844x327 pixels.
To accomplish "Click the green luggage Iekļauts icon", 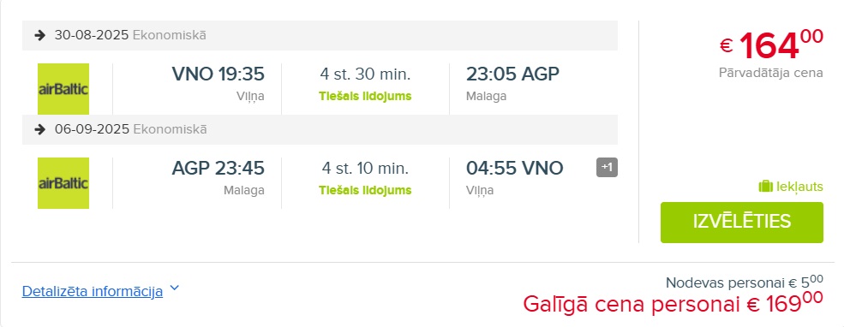I will point(765,187).
